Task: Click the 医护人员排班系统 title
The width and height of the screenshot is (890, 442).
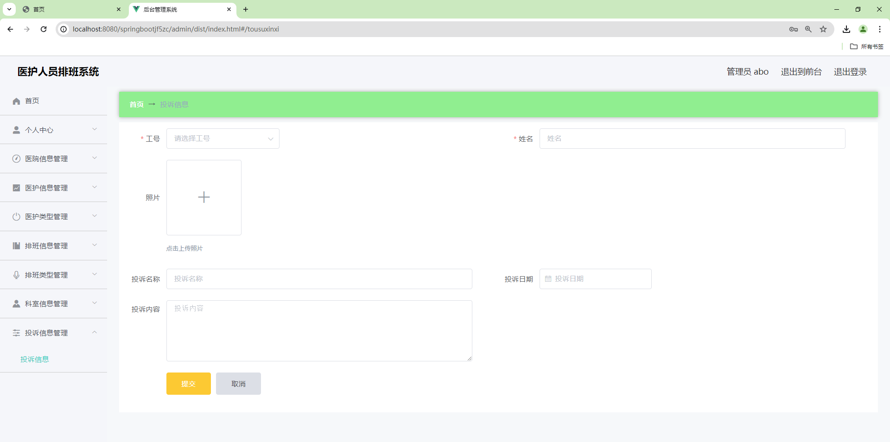Action: 58,72
